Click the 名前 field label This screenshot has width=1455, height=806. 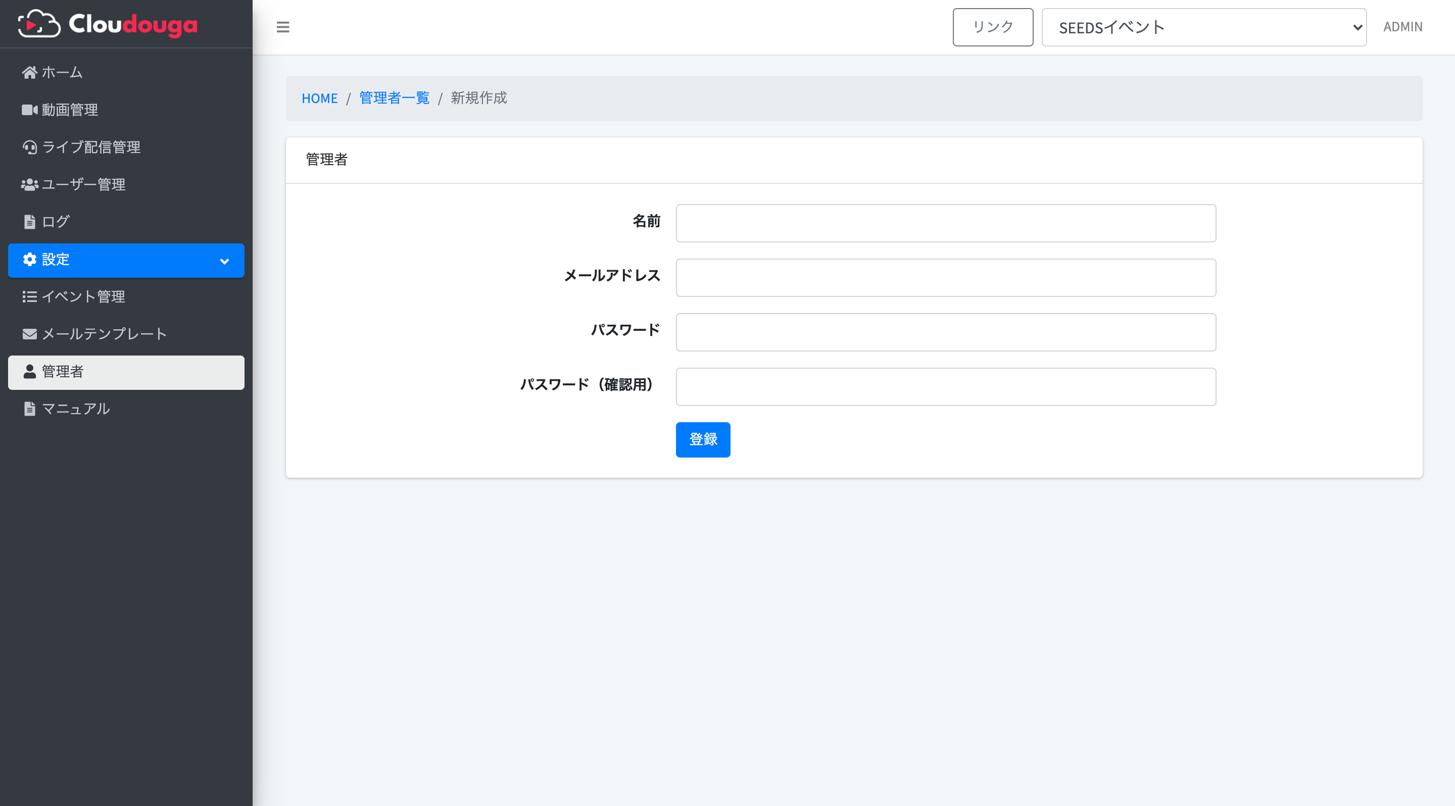[x=646, y=221]
